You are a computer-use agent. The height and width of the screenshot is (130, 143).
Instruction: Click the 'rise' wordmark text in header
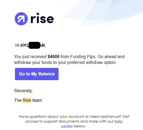click(42, 18)
